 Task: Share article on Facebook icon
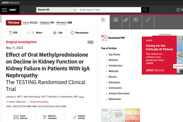(33, 33)
